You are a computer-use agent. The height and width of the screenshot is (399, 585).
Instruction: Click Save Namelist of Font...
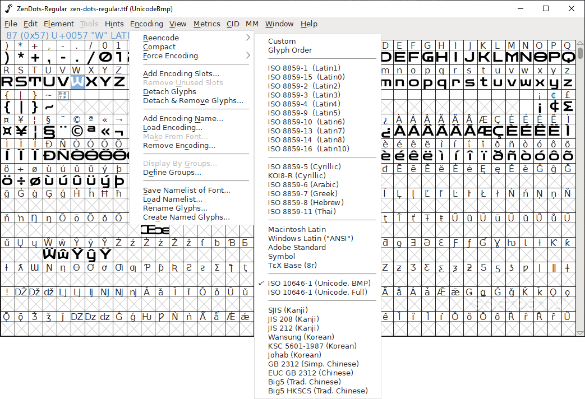187,190
